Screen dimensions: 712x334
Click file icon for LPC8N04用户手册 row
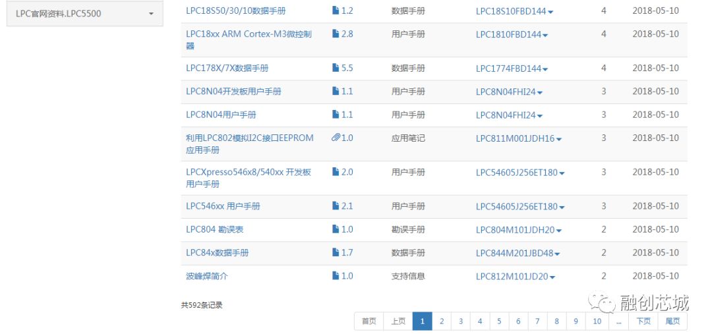pyautogui.click(x=336, y=115)
